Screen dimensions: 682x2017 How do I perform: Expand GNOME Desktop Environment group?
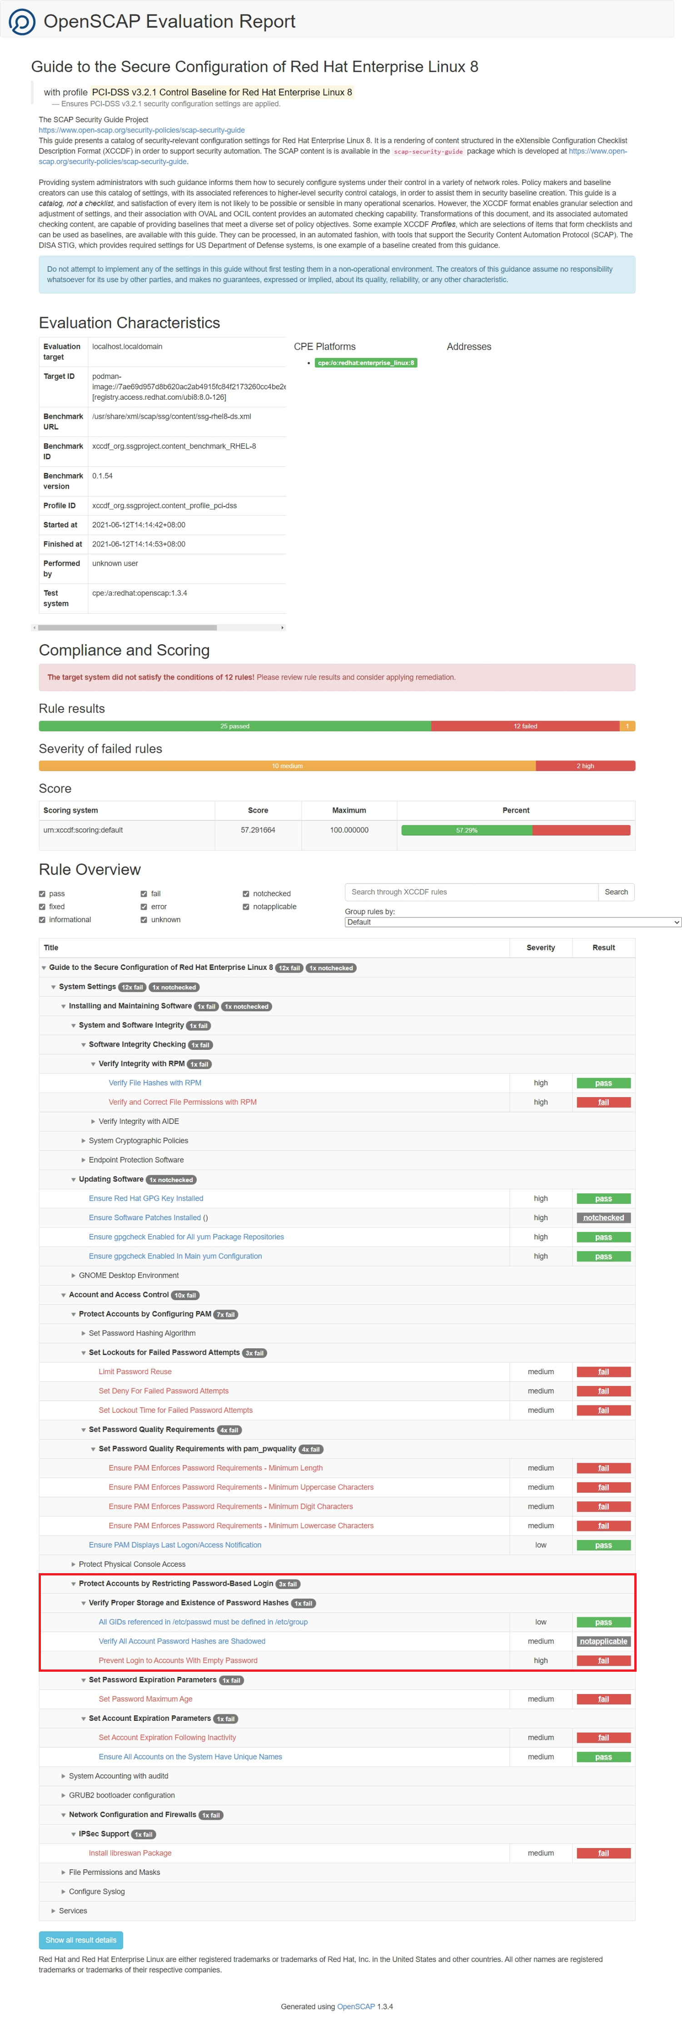point(74,1276)
